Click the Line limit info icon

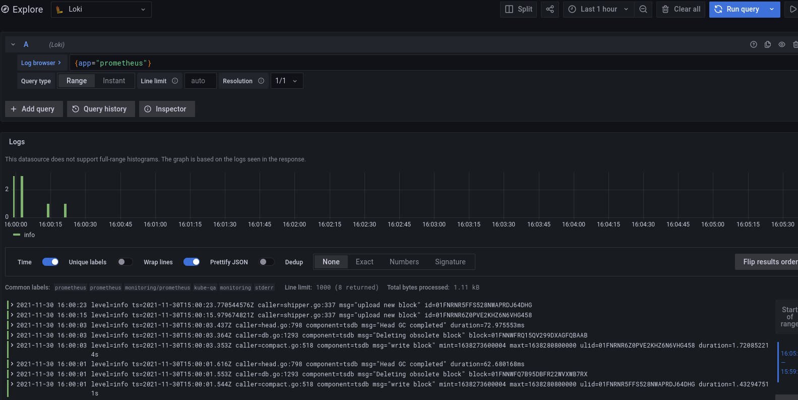click(x=175, y=81)
